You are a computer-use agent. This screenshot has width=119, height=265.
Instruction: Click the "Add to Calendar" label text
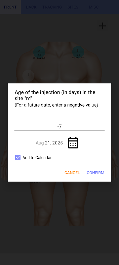pyautogui.click(x=37, y=158)
